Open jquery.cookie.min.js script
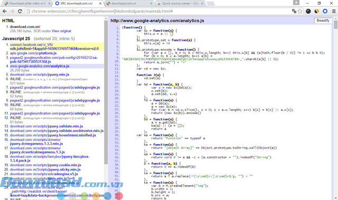The height and width of the screenshot is (200, 338). [45, 165]
